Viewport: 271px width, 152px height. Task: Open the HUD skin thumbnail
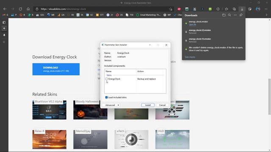coord(172,139)
